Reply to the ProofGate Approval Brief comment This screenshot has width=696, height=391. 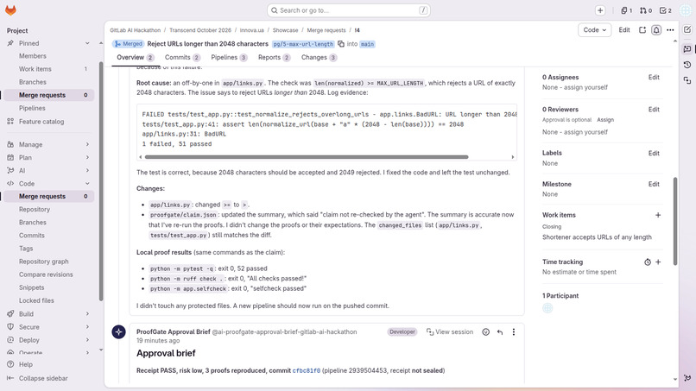(500, 332)
